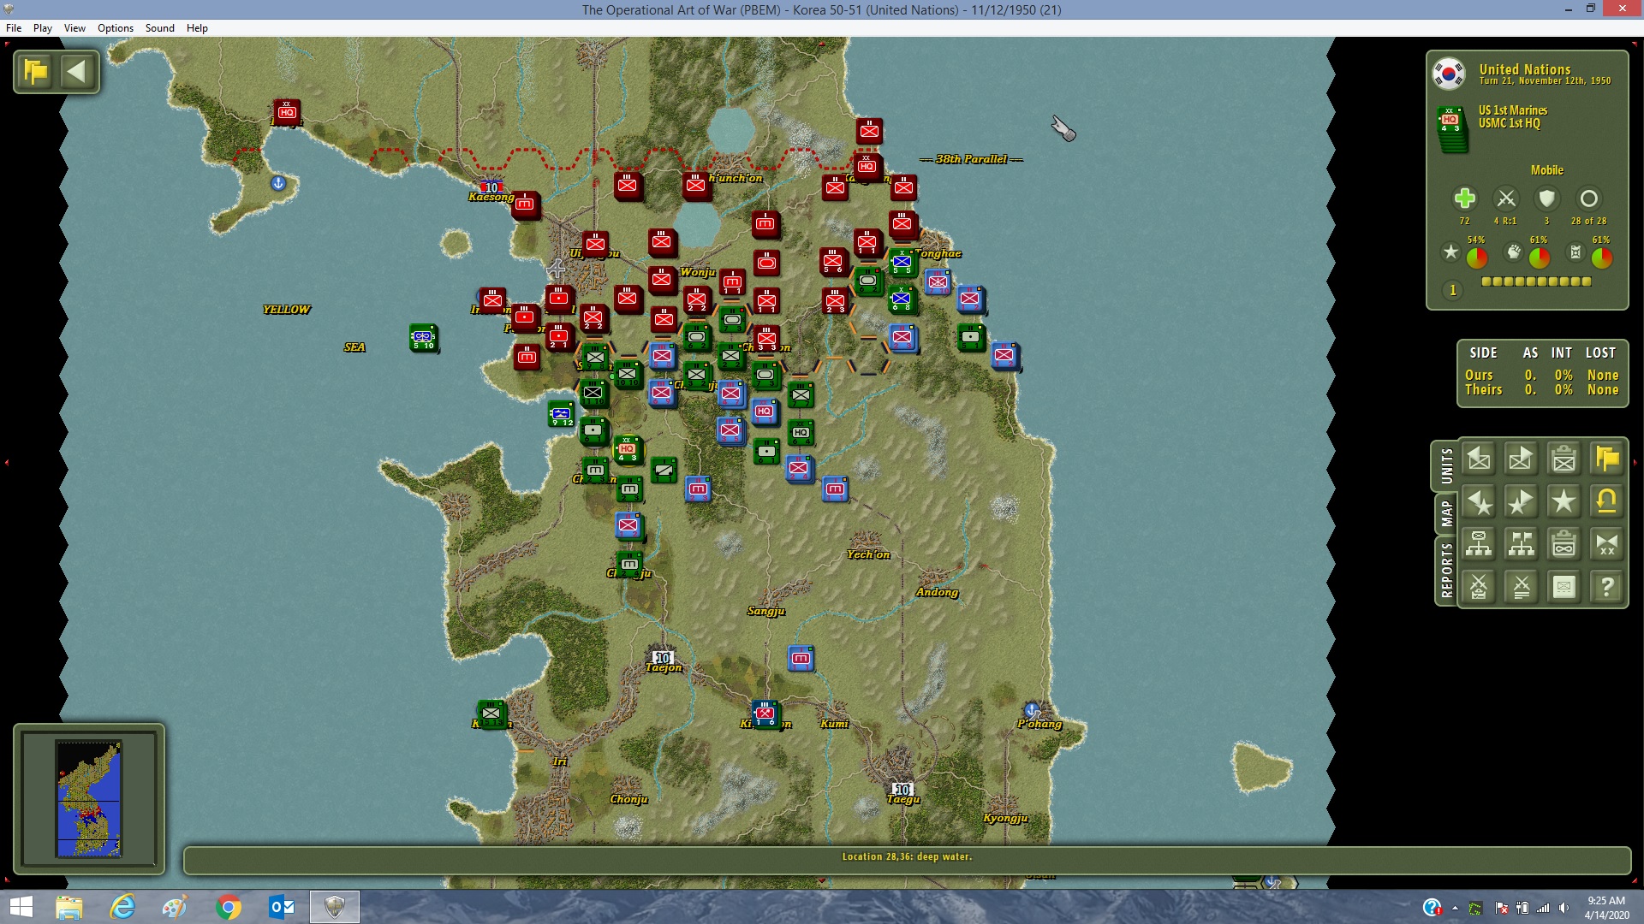Go to next formation (right arrow with star)
1644x924 pixels.
coord(1522,502)
